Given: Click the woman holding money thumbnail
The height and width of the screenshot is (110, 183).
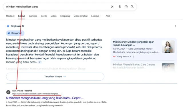Looking at the screenshot, I should point(168,47).
